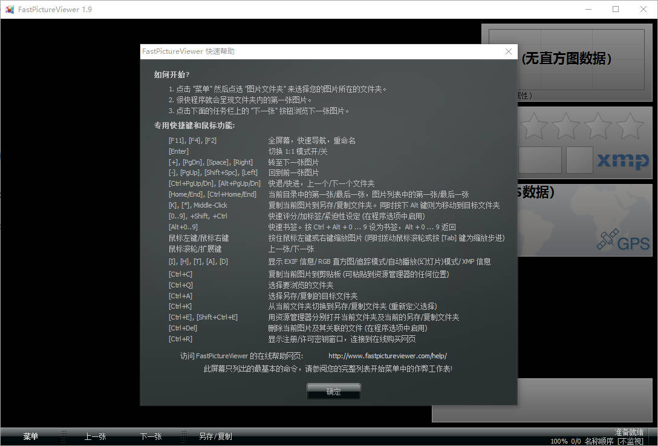Image resolution: width=658 pixels, height=446 pixels.
Task: Click the [Ctrl+C] shortcut entry
Action: [180, 274]
